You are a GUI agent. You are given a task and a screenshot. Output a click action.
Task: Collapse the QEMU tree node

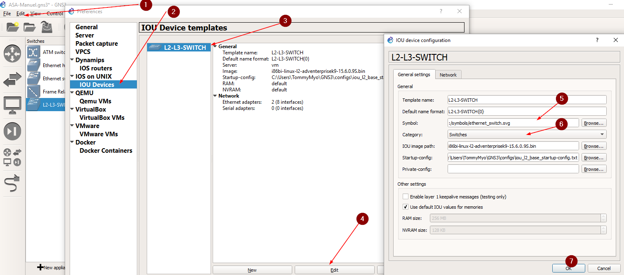(x=72, y=93)
